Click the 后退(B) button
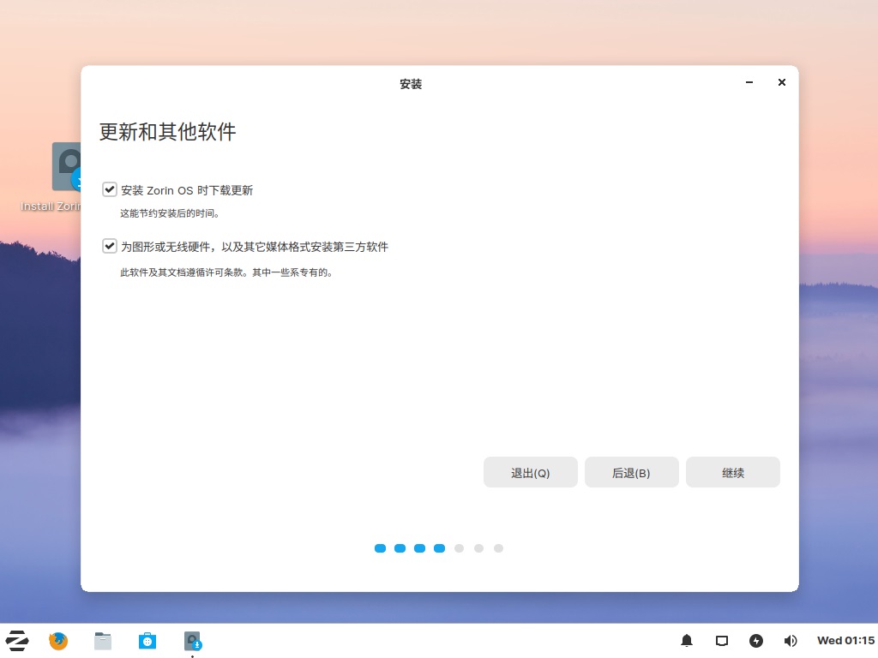Screen dimensions: 878x658 [x=631, y=472]
